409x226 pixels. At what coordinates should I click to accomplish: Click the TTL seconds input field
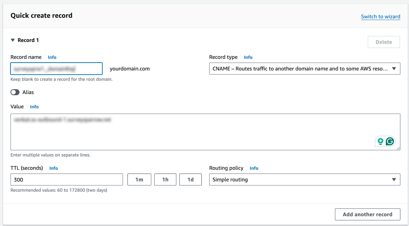coord(66,180)
